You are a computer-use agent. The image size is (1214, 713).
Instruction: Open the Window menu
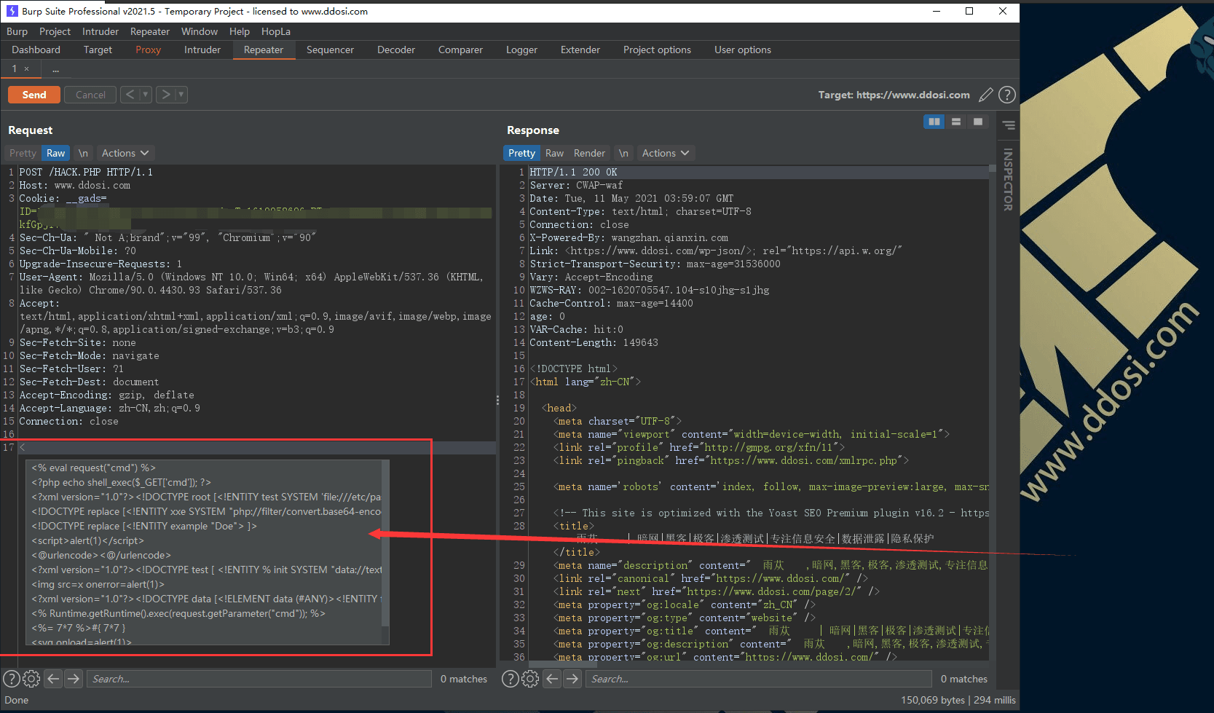pos(200,31)
